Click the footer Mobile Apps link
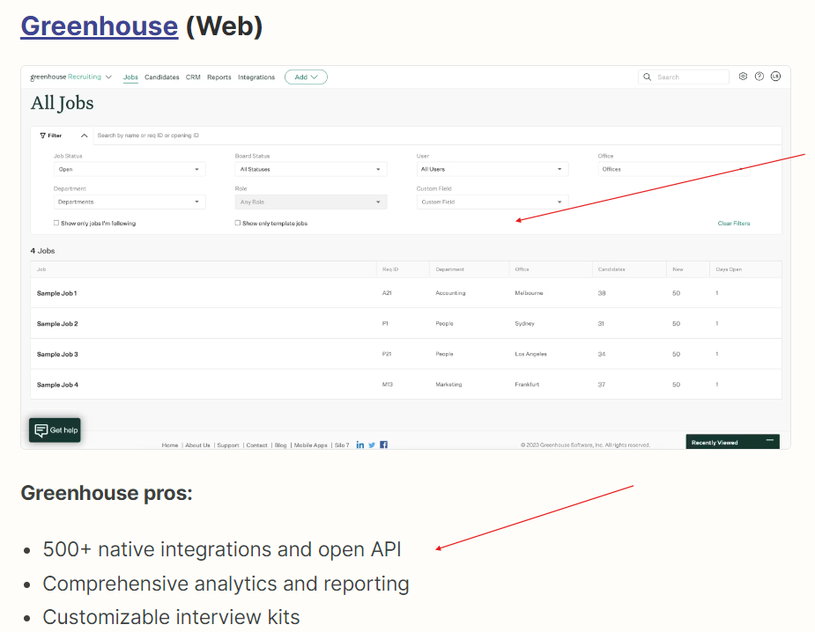 311,445
